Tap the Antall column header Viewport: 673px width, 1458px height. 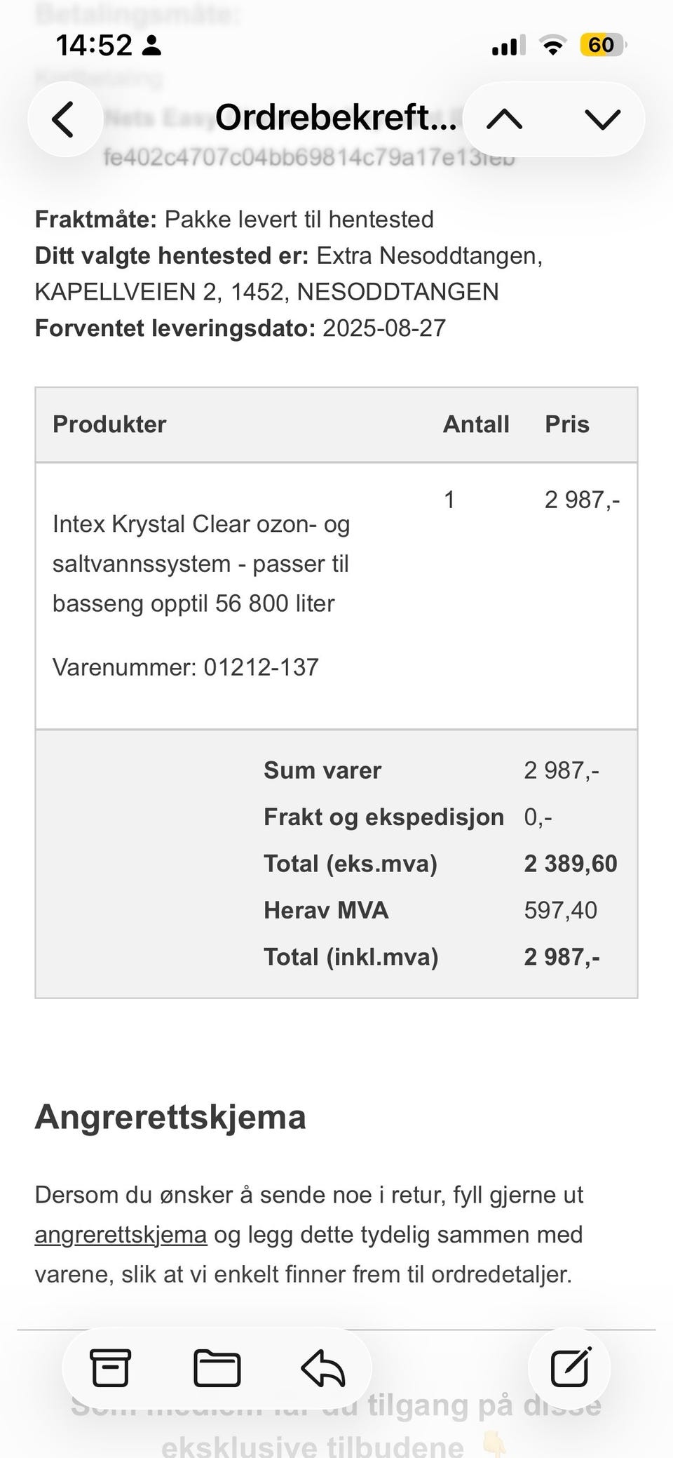point(476,424)
